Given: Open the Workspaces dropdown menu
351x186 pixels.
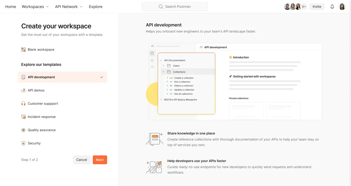Looking at the screenshot, I should (35, 7).
